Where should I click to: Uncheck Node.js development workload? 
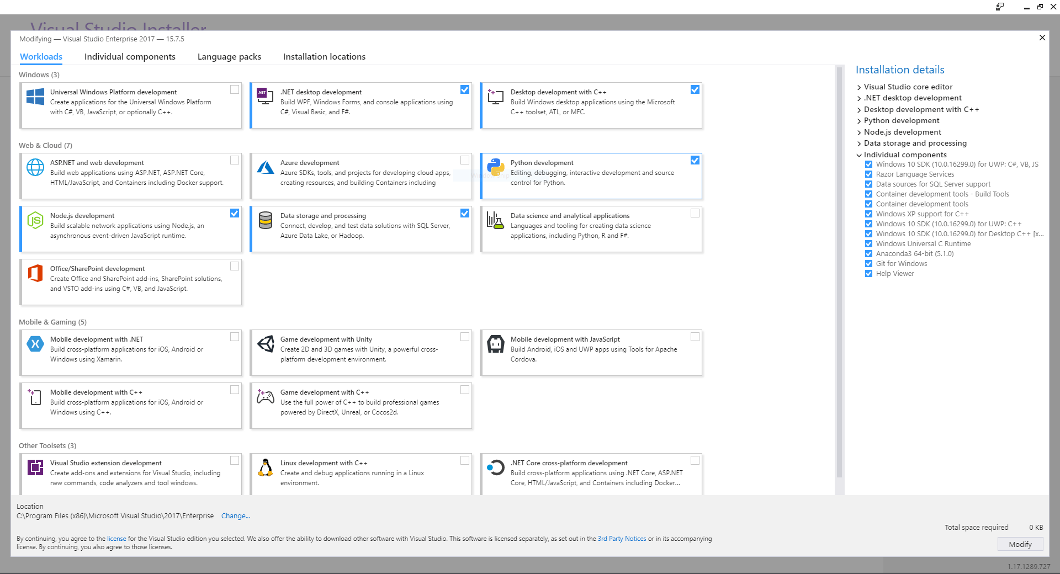pos(235,213)
